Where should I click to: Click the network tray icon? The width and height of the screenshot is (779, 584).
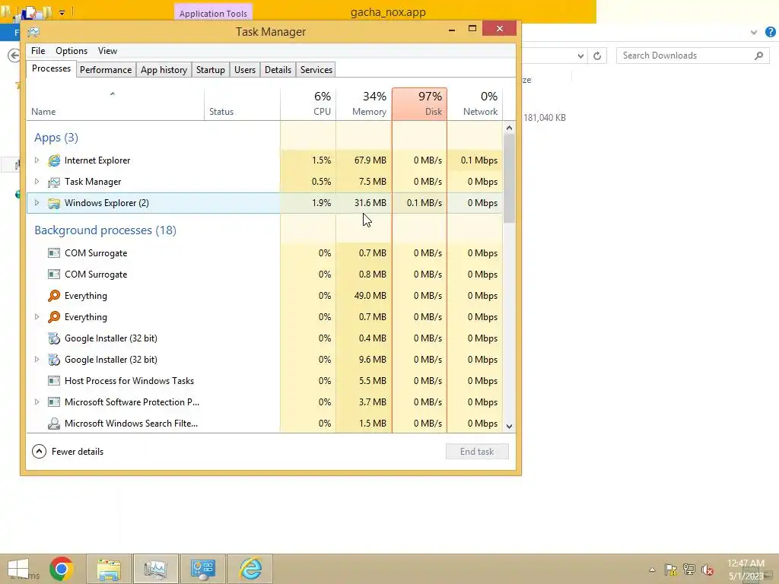689,570
